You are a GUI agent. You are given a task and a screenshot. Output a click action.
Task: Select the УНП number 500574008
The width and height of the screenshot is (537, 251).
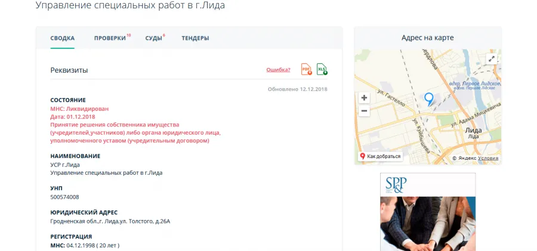click(64, 197)
